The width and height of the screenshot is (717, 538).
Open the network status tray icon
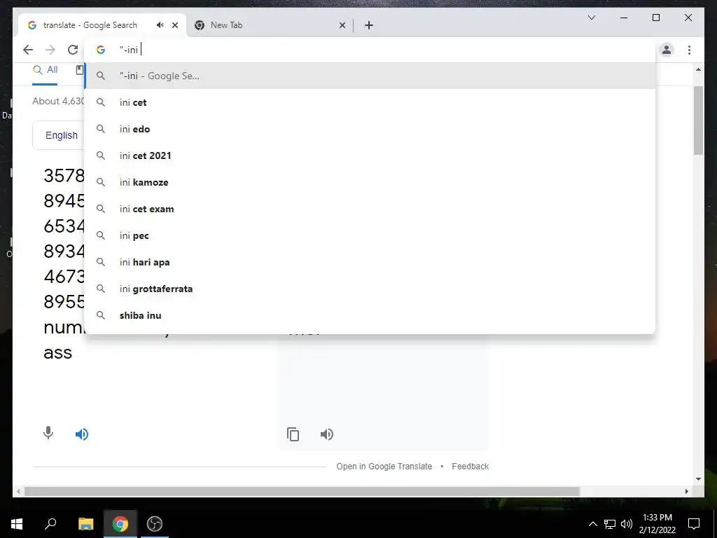click(x=610, y=524)
